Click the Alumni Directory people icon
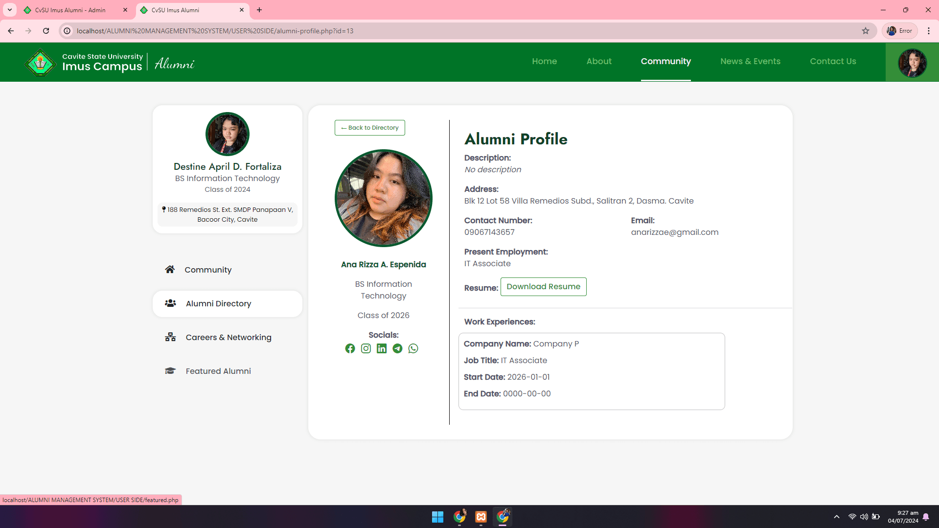 click(x=170, y=303)
